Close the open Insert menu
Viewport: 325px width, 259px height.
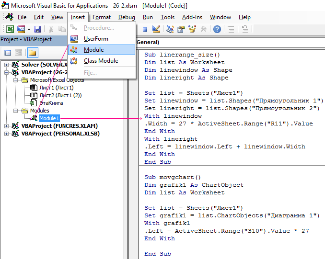click(x=78, y=17)
